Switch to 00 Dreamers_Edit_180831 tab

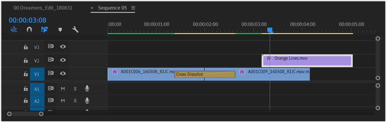coord(43,8)
